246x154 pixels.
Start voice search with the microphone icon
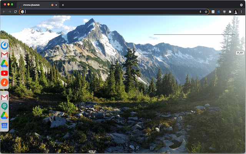click(200, 12)
